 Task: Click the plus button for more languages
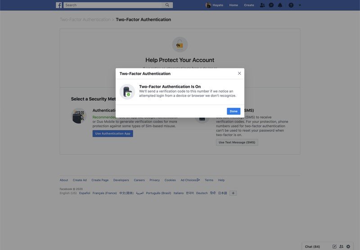233,193
